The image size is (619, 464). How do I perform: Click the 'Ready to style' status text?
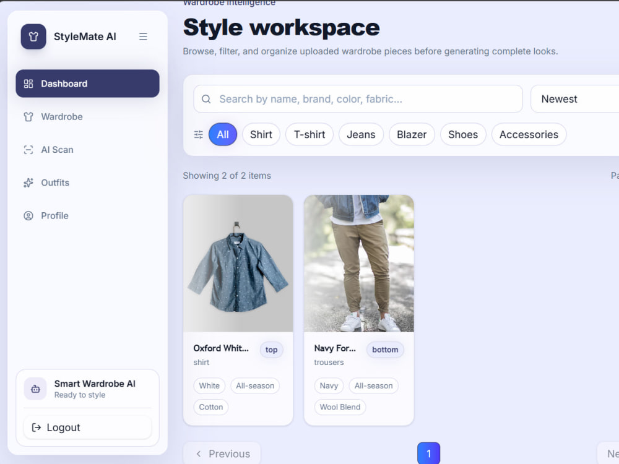click(x=80, y=395)
